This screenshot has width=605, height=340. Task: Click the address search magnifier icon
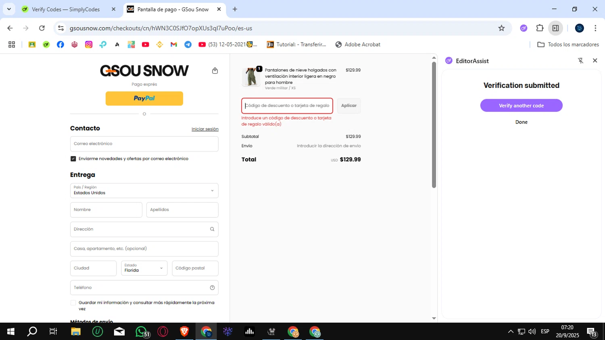(x=212, y=229)
